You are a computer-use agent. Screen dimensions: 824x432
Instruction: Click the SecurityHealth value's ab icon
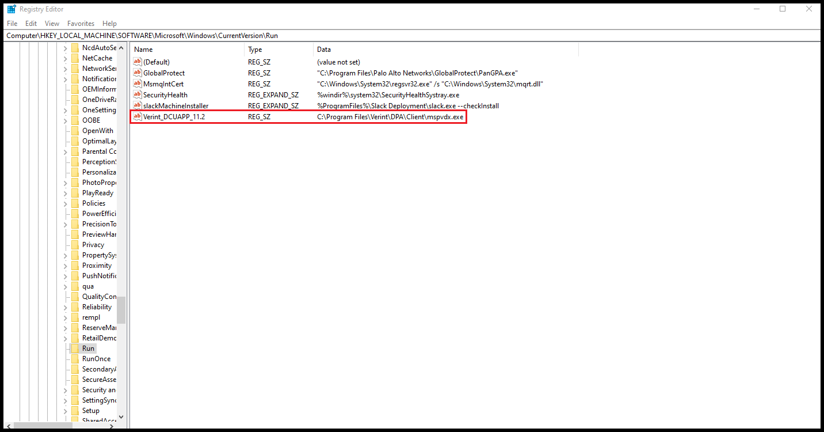point(137,94)
